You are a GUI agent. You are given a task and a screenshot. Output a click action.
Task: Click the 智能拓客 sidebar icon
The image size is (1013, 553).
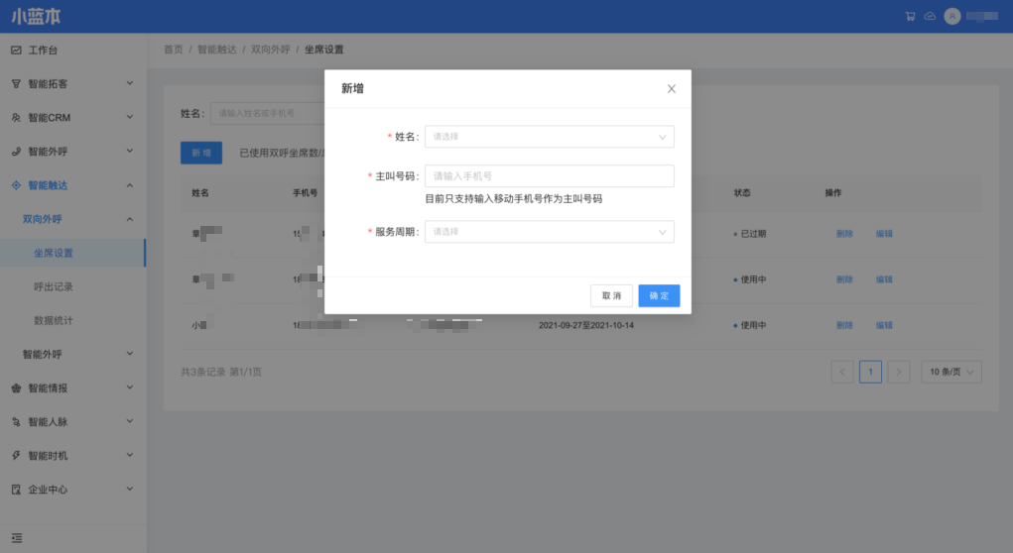coord(16,84)
